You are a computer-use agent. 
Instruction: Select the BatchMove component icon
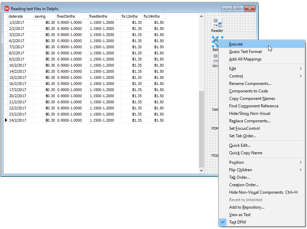tap(215, 41)
